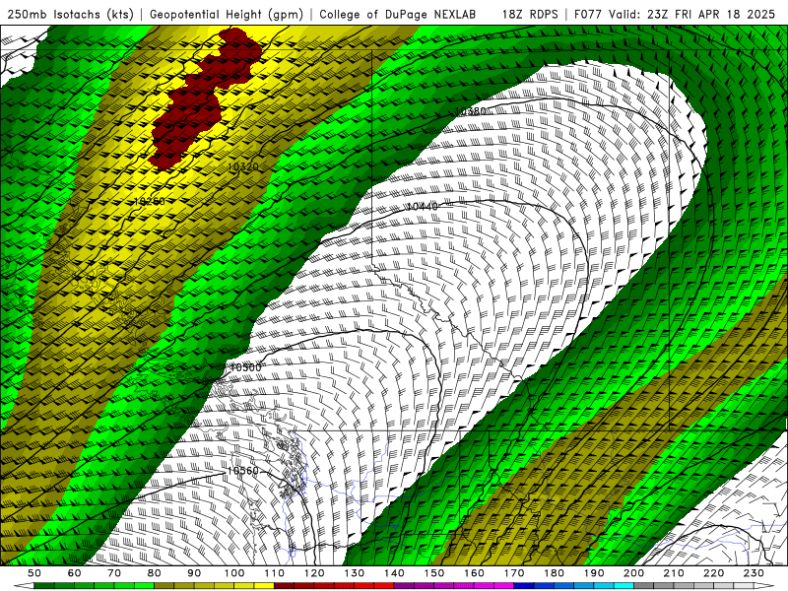Click the '18Z RDPS' model run text
Image resolution: width=788 pixels, height=591 pixels.
pos(530,14)
